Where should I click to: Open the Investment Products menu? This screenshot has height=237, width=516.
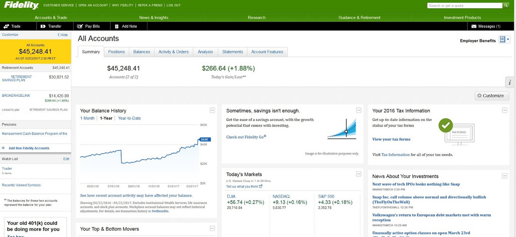pos(462,18)
